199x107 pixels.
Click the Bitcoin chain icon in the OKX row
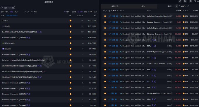point(71,21)
